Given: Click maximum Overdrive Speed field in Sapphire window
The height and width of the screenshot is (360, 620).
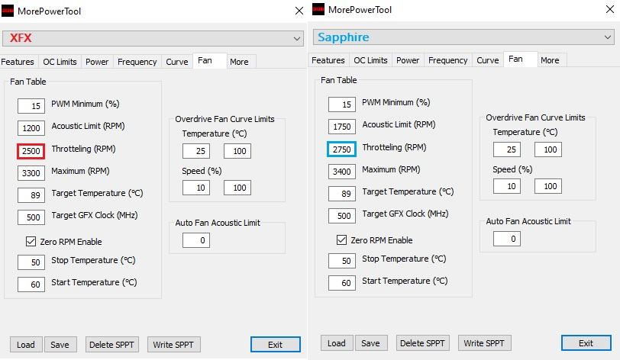Looking at the screenshot, I should click(548, 186).
